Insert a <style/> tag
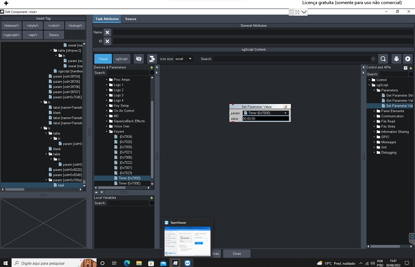Screen dimensions: 415x267 coord(32,26)
